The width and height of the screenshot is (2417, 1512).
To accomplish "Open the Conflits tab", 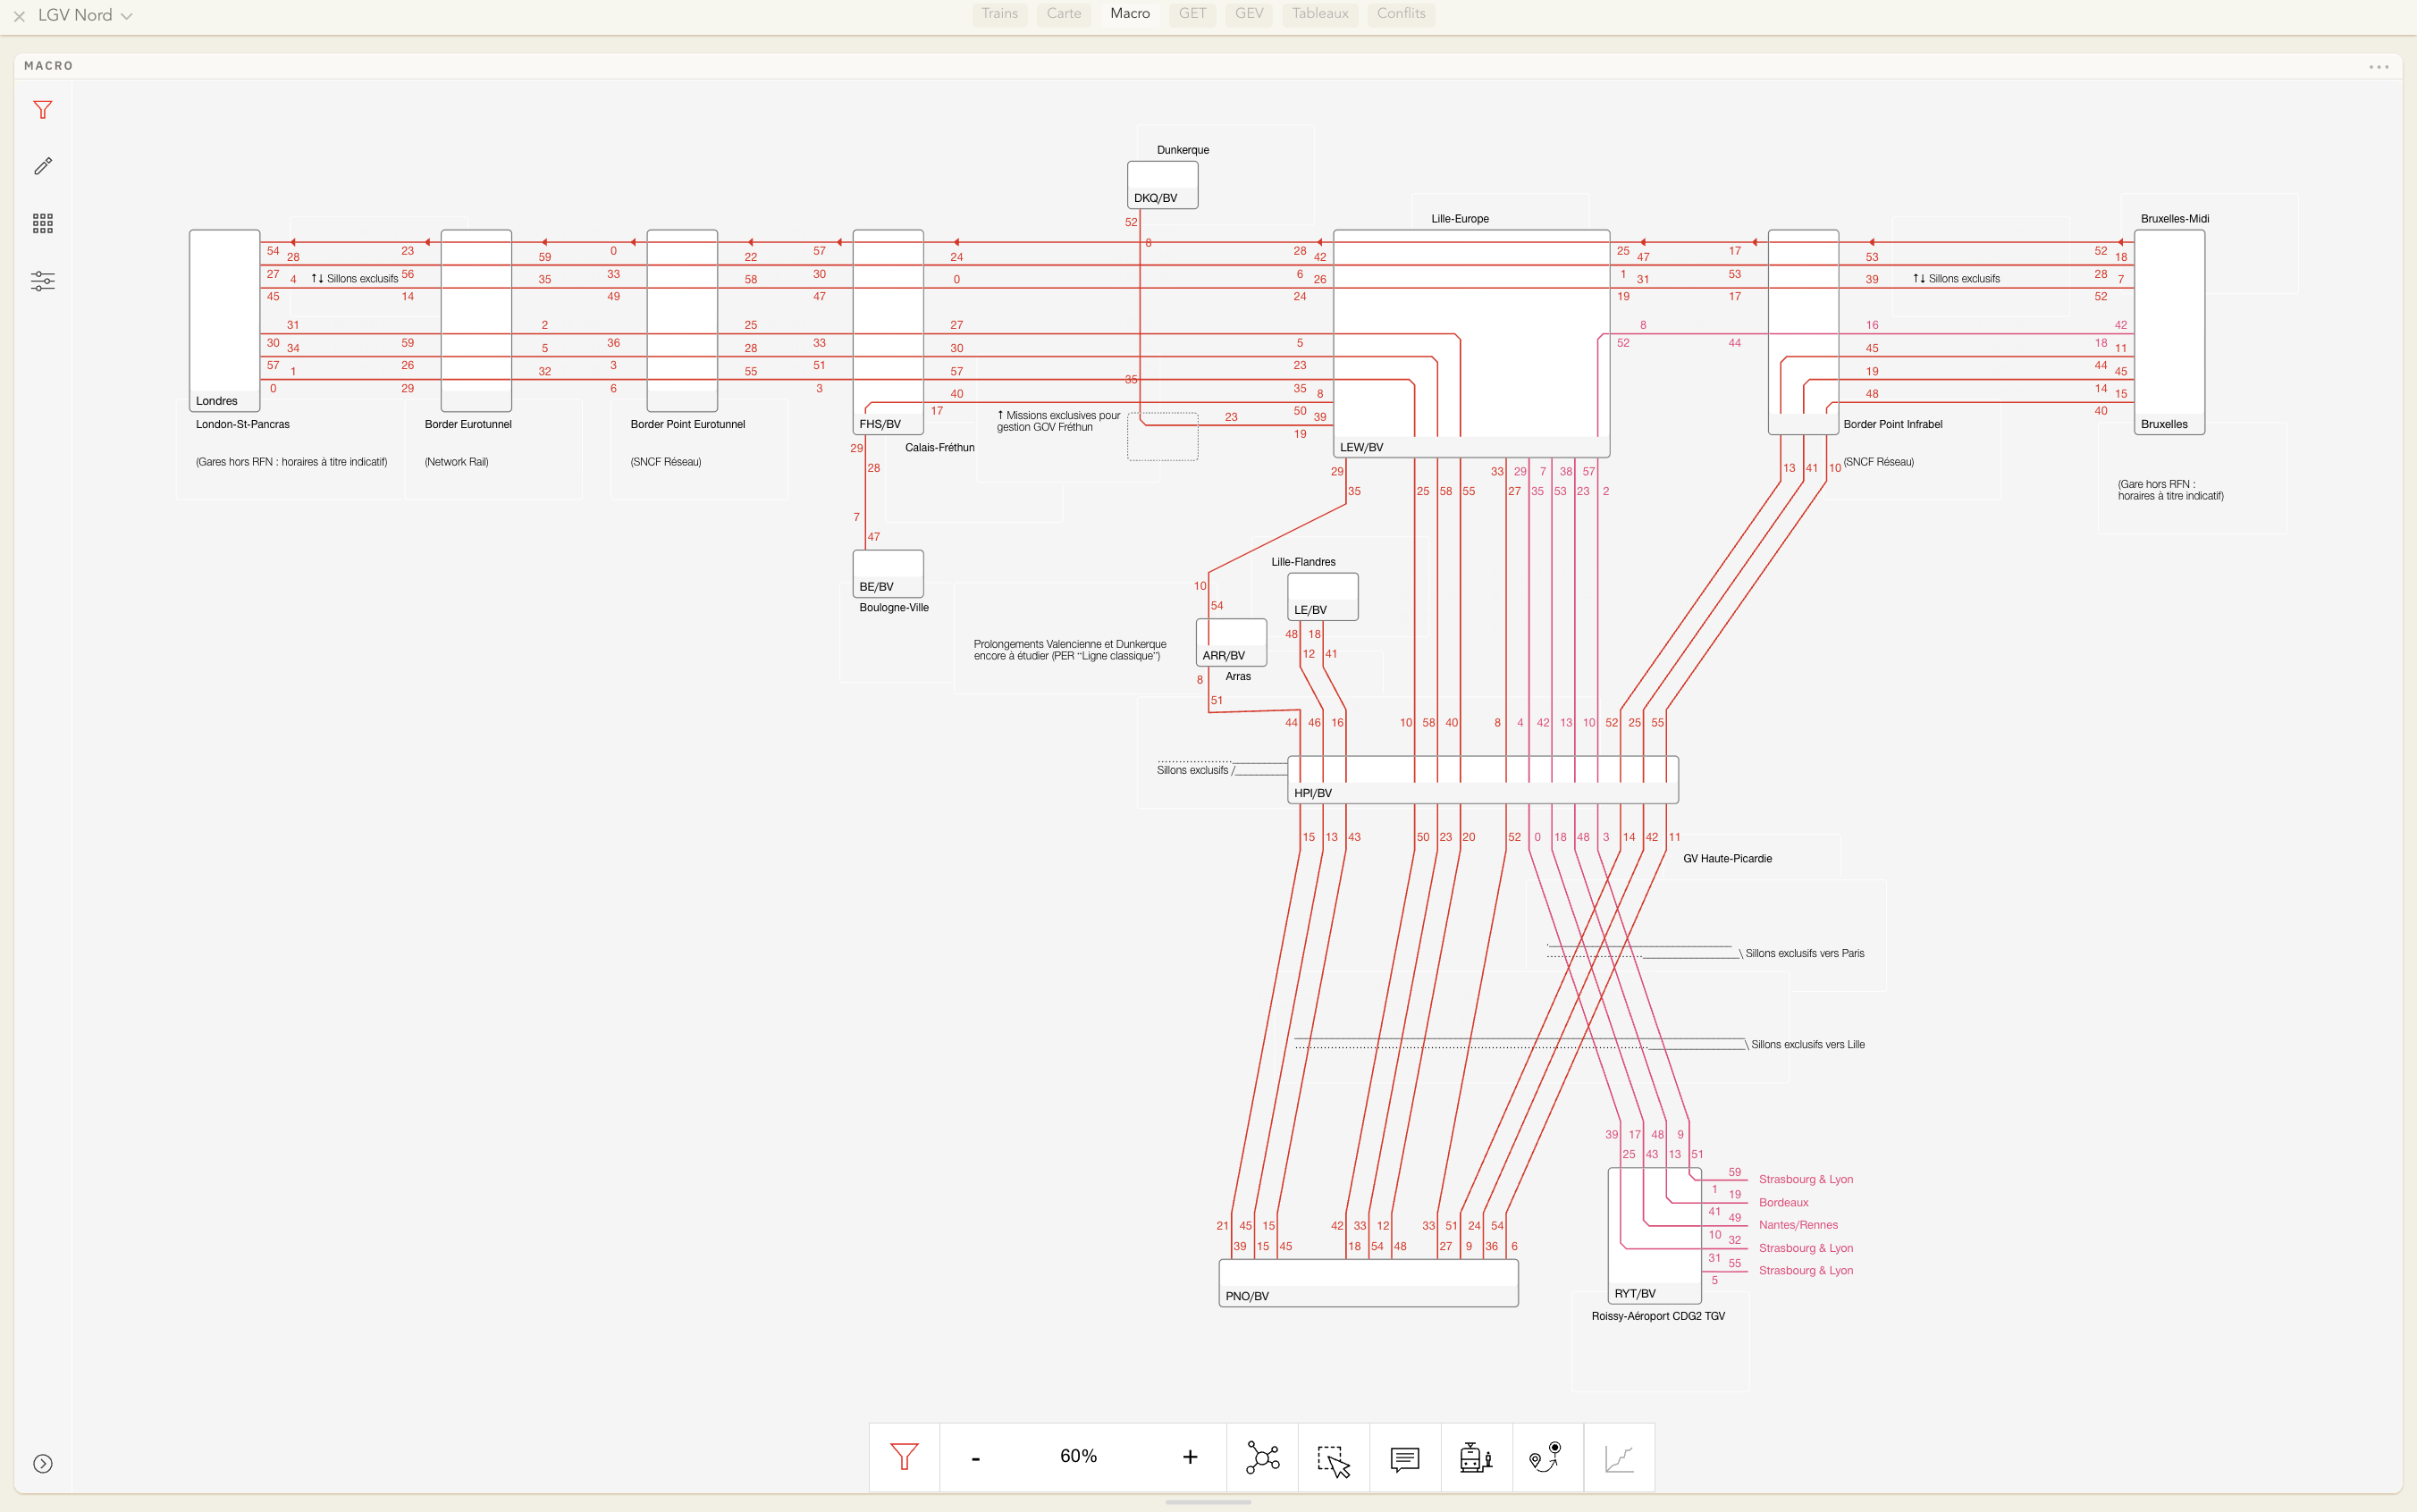I will 1401,13.
